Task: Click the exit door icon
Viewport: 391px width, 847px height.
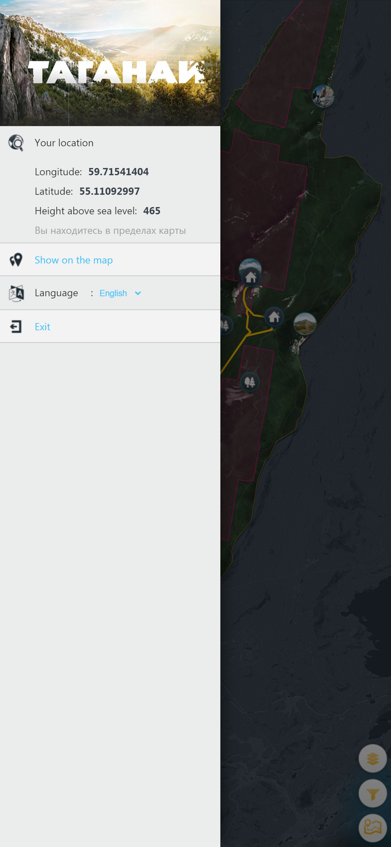Action: [16, 327]
